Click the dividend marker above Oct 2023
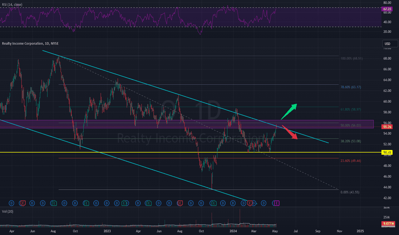 coord(201,203)
